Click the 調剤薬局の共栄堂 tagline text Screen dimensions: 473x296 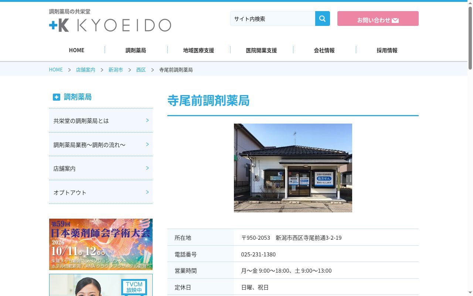70,11
